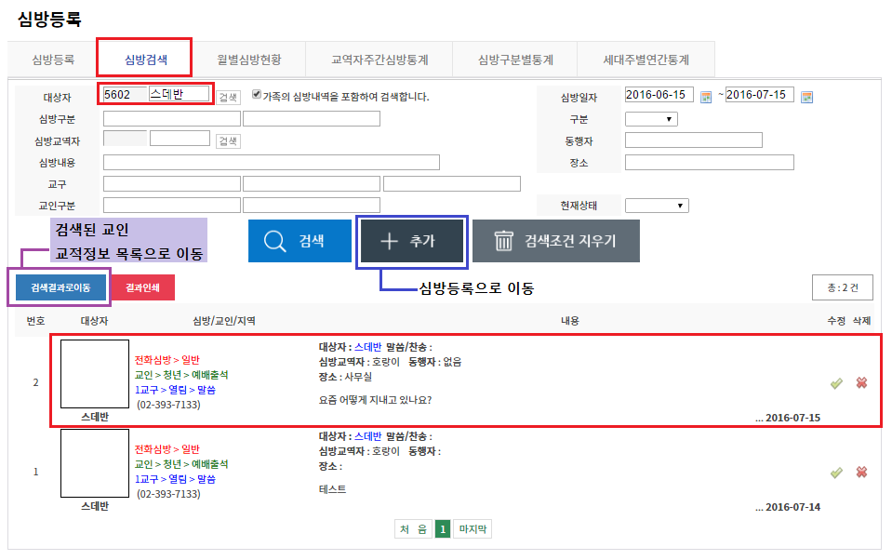The height and width of the screenshot is (560, 892).
Task: Click the 심방내용 input field
Action: (x=272, y=163)
